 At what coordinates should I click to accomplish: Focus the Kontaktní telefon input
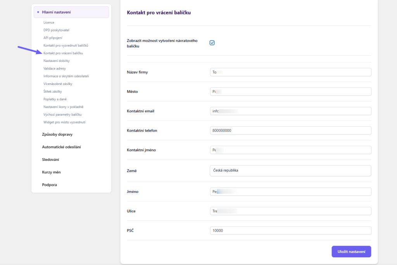pos(290,131)
